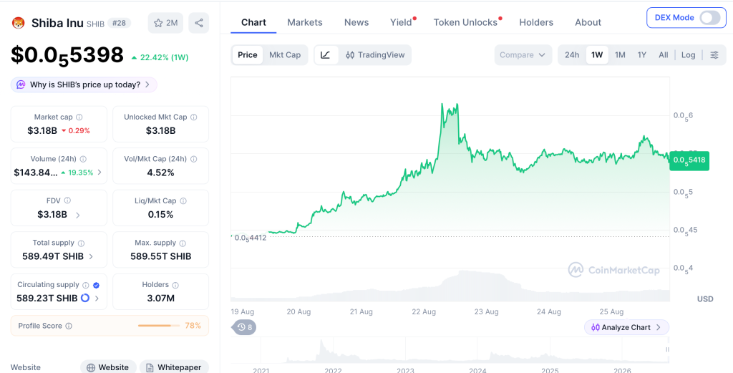The width and height of the screenshot is (733, 373).
Task: Switch to TradingView chart
Action: point(375,55)
